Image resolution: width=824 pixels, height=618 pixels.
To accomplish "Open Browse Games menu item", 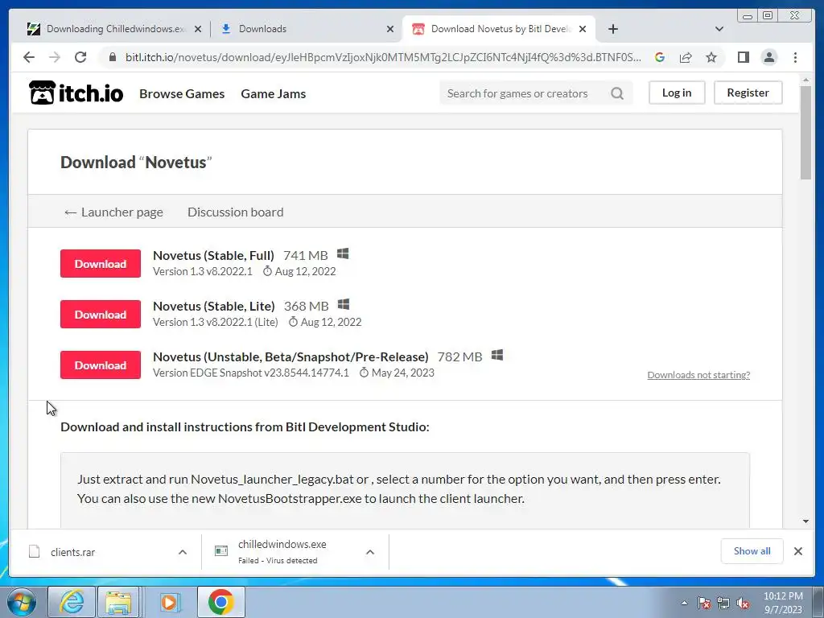I will (x=182, y=93).
